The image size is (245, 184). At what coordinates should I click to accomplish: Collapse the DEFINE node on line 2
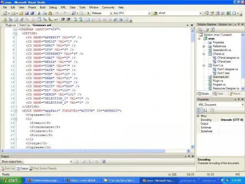[16, 33]
